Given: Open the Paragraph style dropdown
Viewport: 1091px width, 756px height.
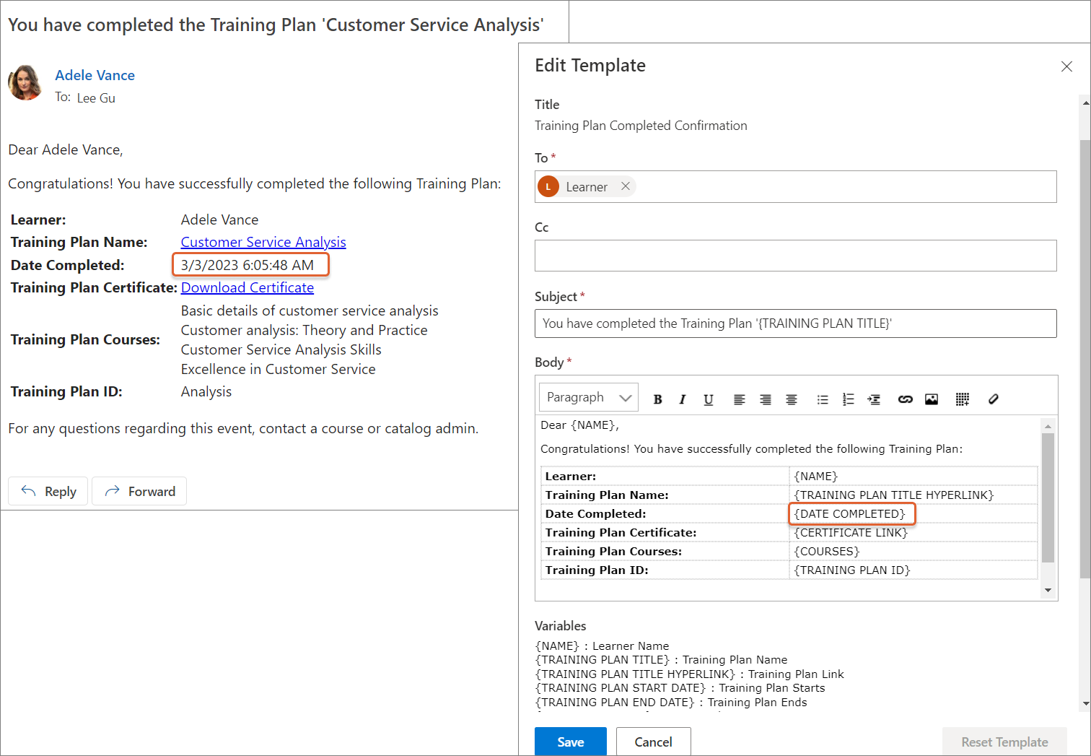Looking at the screenshot, I should (588, 398).
